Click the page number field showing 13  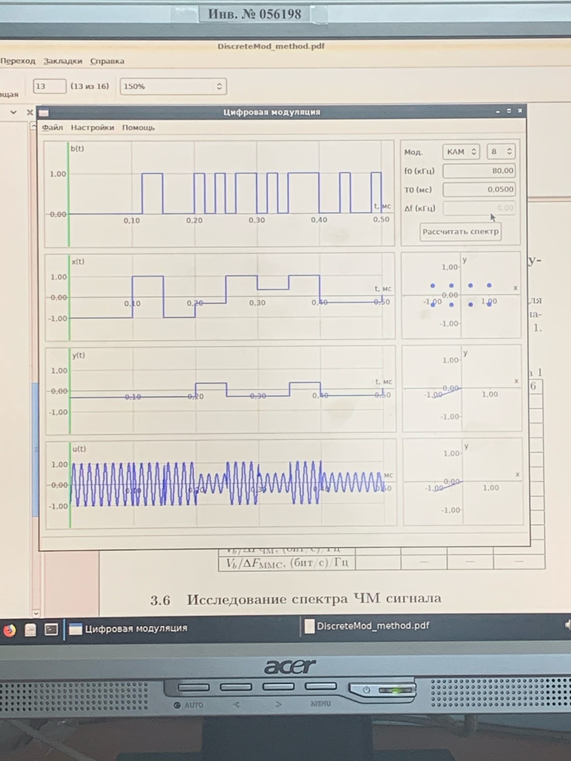pyautogui.click(x=50, y=86)
